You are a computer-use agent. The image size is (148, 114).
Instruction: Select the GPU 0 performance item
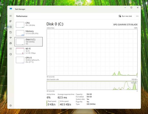pyautogui.click(x=29, y=60)
